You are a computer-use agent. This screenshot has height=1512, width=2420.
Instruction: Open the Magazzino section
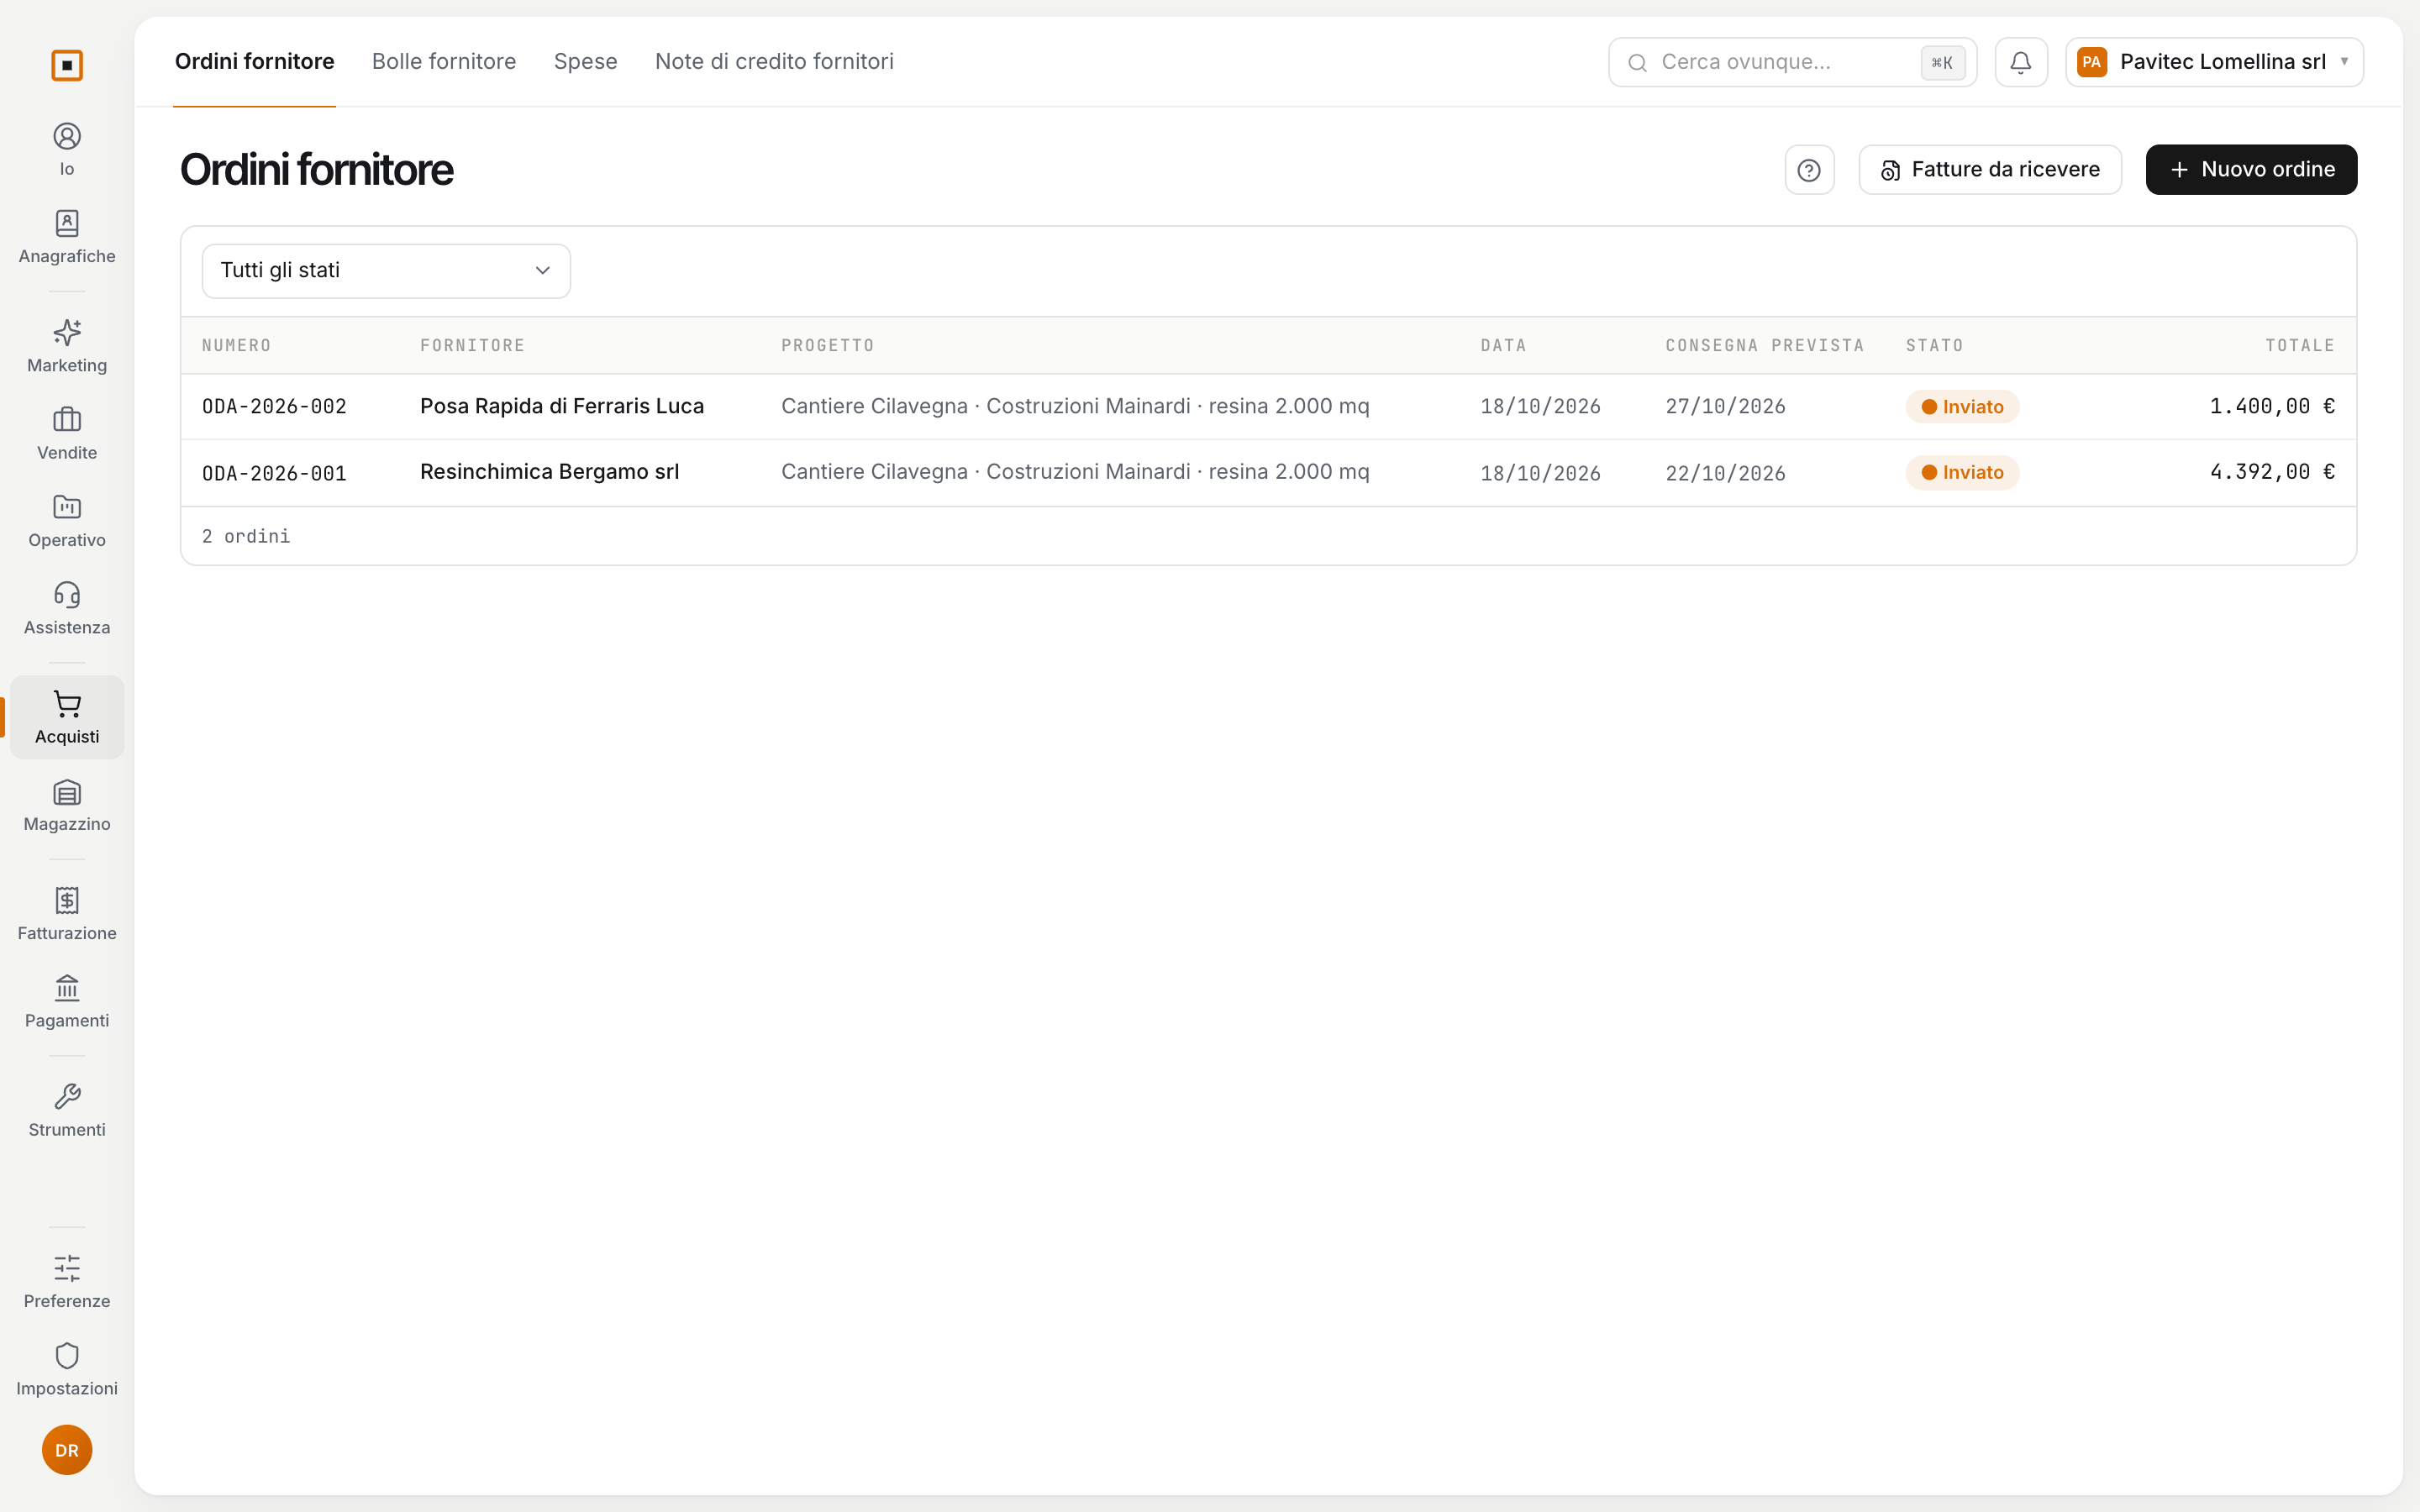67,805
